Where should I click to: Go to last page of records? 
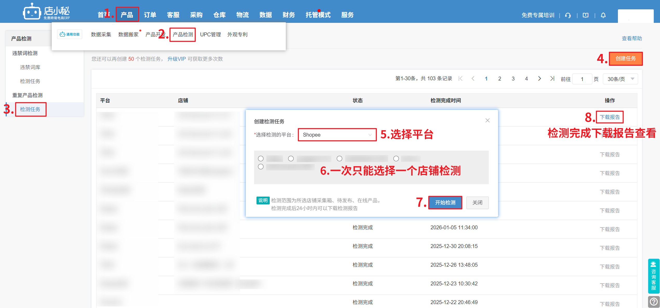(552, 79)
